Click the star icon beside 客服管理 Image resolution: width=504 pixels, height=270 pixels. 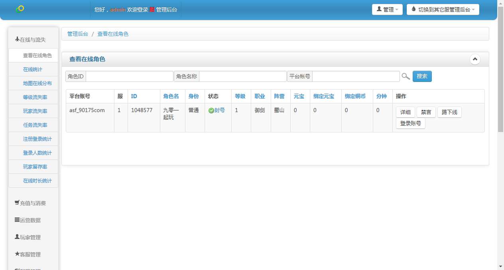coord(16,254)
